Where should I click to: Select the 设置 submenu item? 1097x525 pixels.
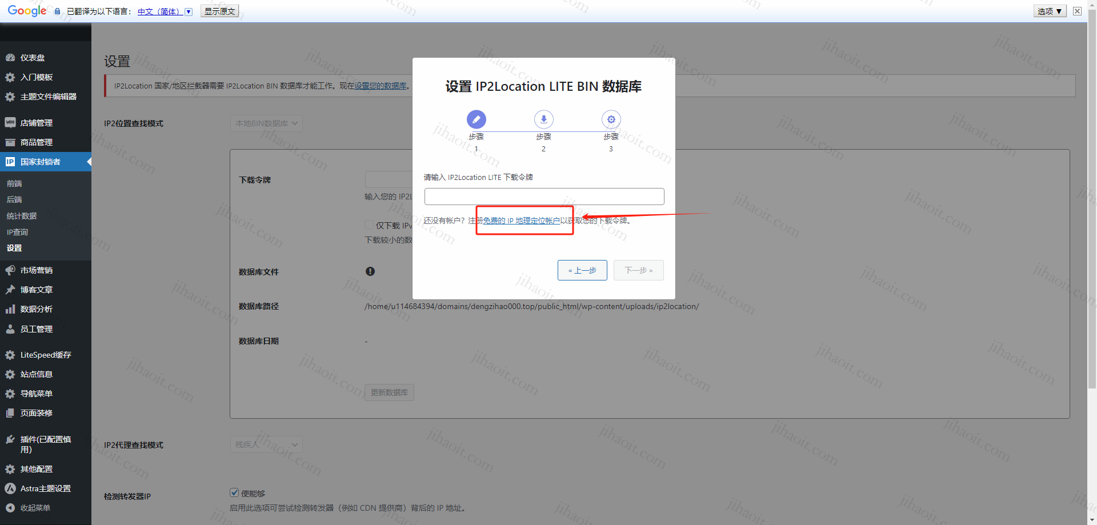click(x=14, y=248)
